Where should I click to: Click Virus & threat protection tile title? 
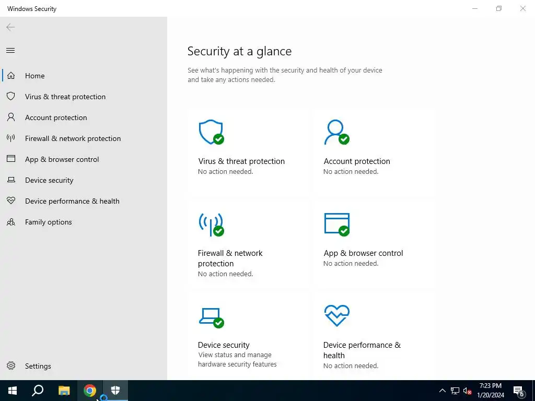pyautogui.click(x=241, y=161)
